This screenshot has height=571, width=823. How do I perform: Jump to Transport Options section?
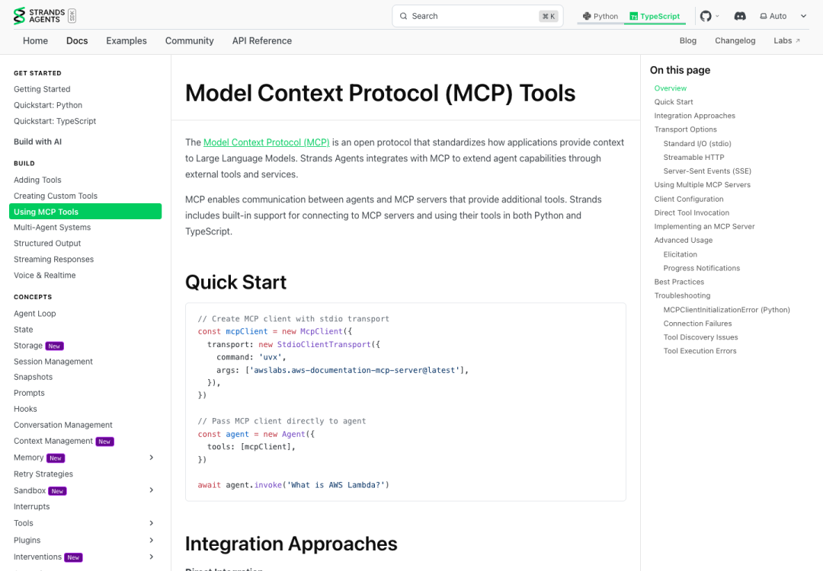pyautogui.click(x=685, y=129)
